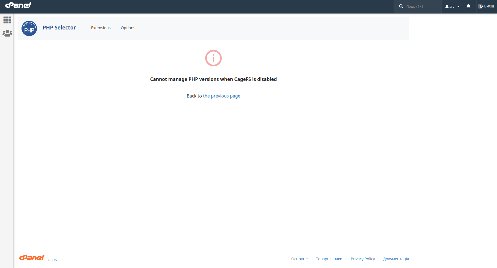Open the home grid icon in sidebar
This screenshot has width=497, height=268.
tap(7, 20)
